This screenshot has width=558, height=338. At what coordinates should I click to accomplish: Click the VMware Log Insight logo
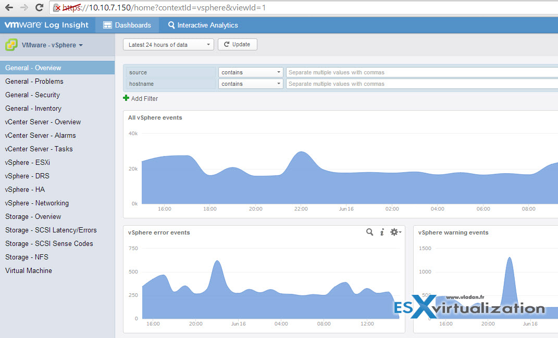[x=46, y=25]
